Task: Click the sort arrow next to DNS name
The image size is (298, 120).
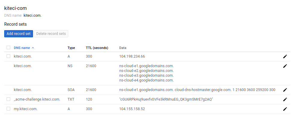Action: point(33,48)
